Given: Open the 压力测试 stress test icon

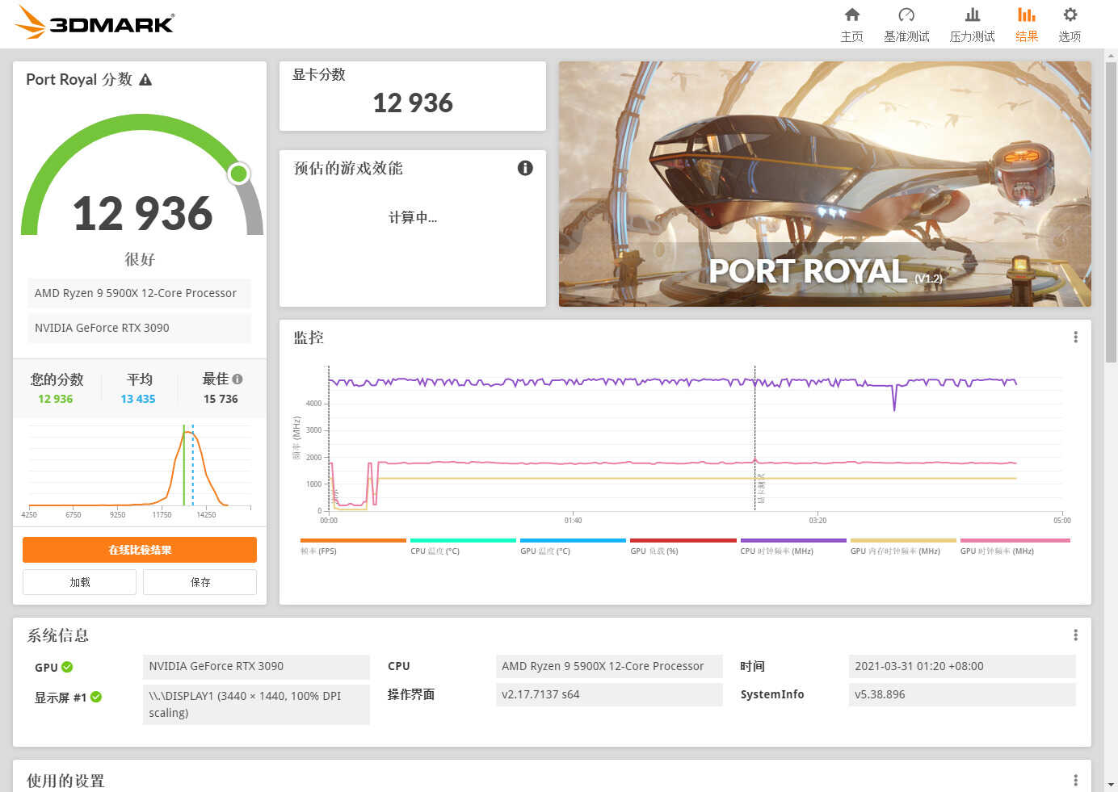Looking at the screenshot, I should pyautogui.click(x=973, y=15).
